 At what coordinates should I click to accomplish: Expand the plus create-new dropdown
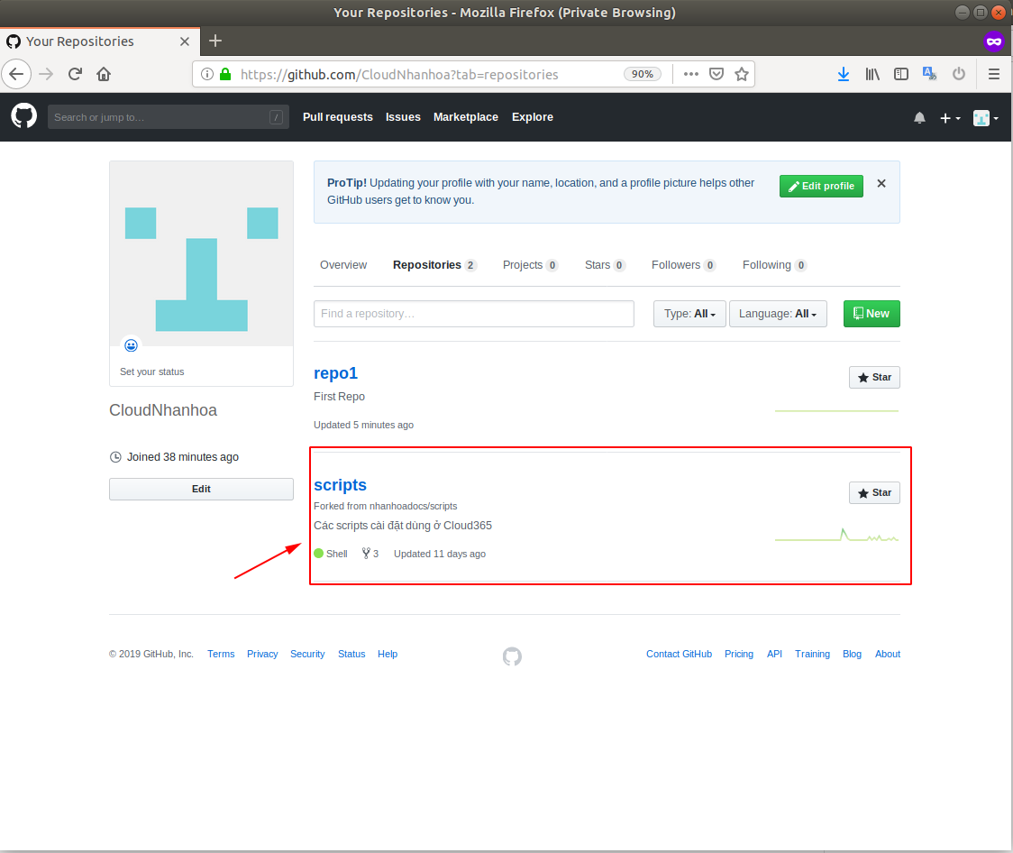(x=950, y=117)
